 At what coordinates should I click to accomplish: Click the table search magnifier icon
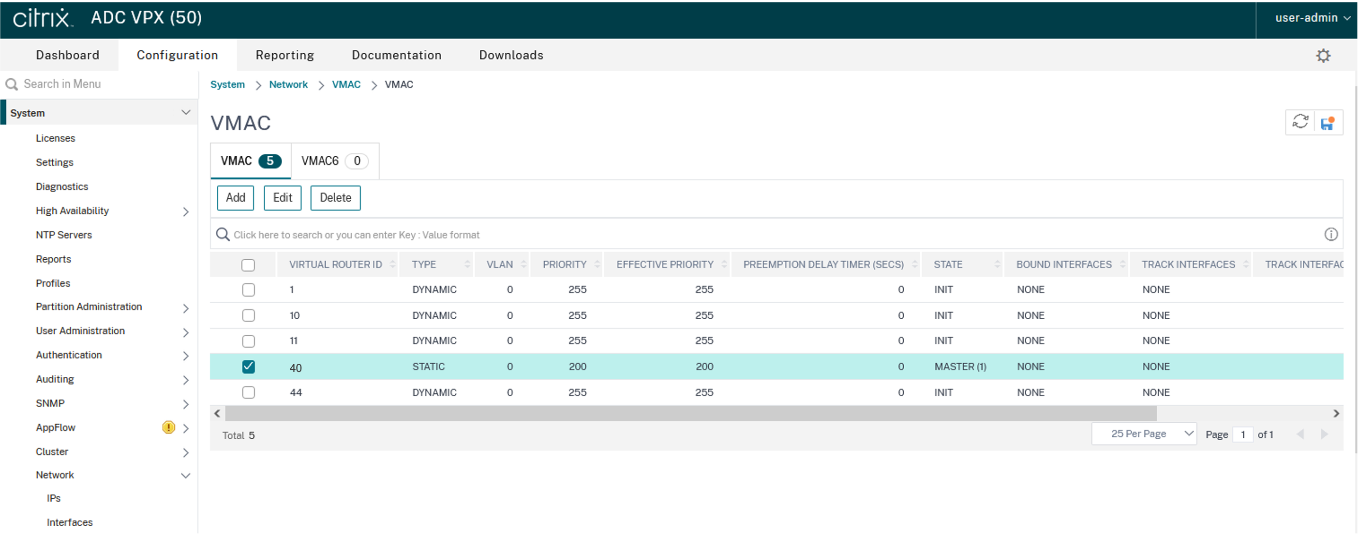[x=223, y=234]
